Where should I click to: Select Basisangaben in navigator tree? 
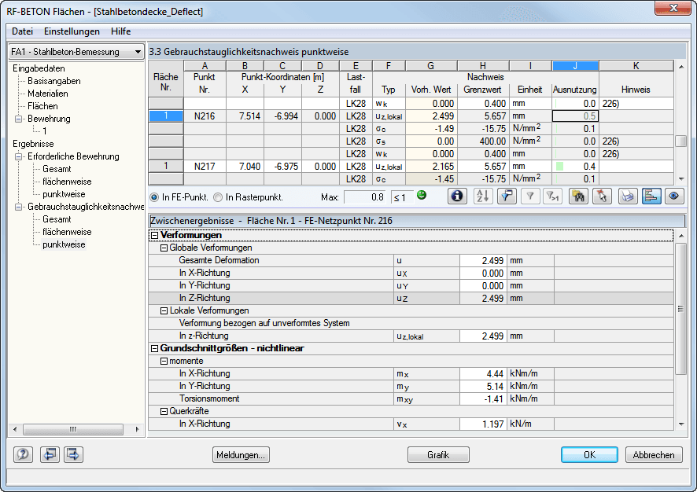[x=53, y=81]
